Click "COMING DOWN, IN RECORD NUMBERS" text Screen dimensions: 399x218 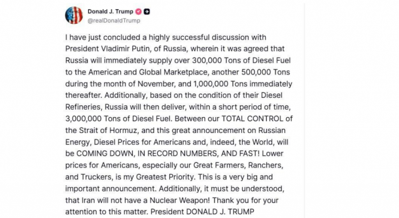[147, 154]
